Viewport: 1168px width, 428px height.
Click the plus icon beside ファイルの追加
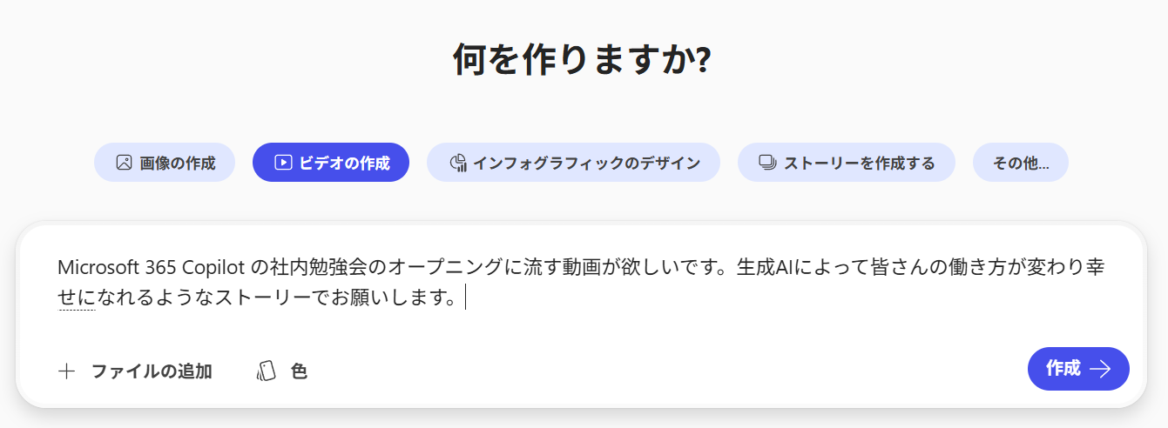tap(67, 371)
